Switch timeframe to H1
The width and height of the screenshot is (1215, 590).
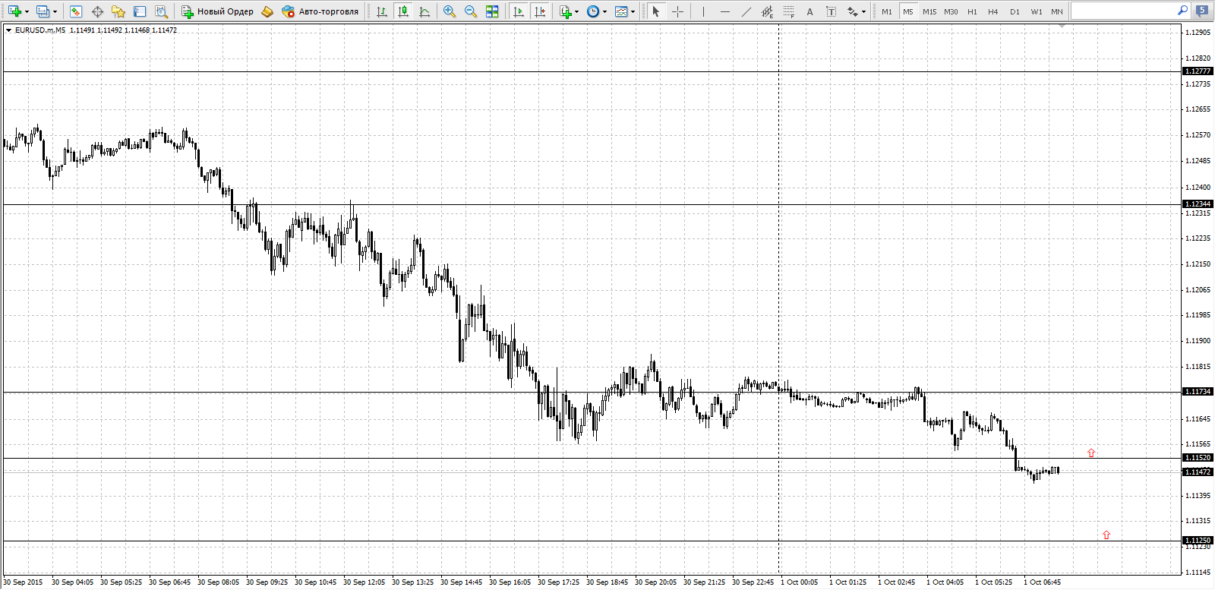point(972,11)
